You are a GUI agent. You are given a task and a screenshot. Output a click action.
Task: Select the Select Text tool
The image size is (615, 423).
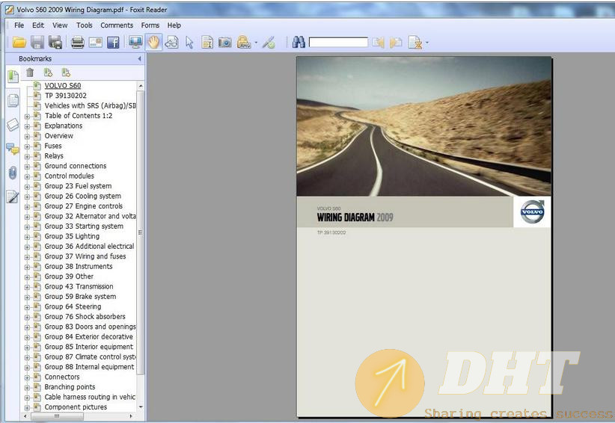click(x=207, y=43)
